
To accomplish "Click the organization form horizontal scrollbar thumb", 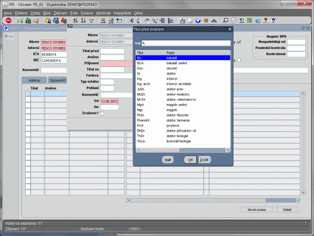I will pyautogui.click(x=198, y=200).
